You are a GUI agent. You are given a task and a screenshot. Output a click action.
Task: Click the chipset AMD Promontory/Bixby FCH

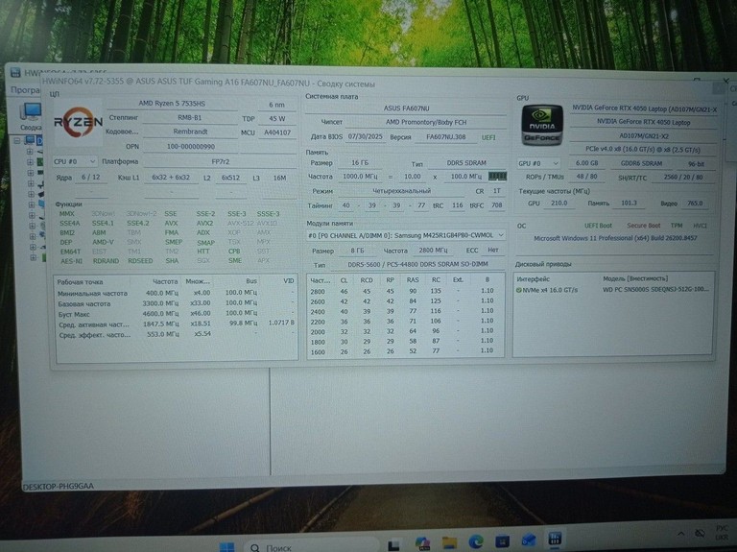pyautogui.click(x=426, y=122)
